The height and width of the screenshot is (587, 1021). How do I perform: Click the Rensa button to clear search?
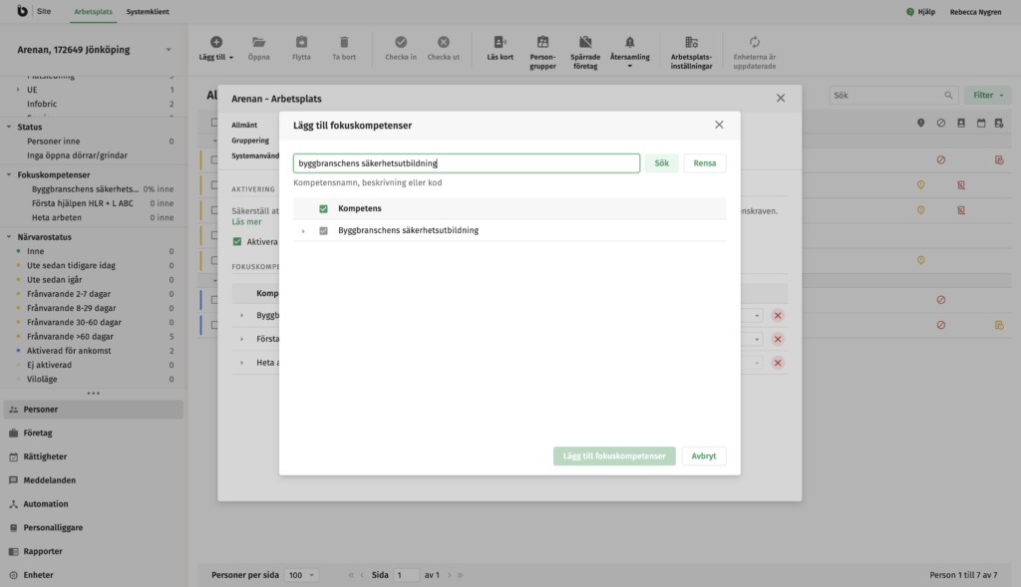(704, 163)
